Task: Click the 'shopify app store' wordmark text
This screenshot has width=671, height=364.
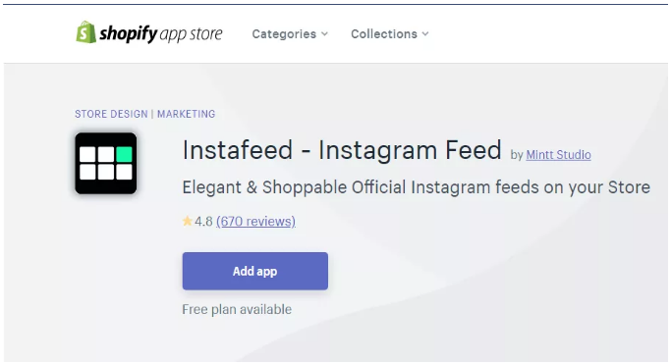Action: coord(161,33)
